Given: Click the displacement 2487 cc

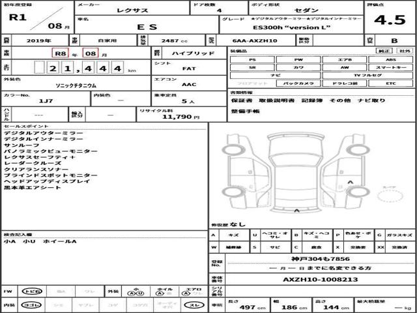Looking at the screenshot, I should pos(174,40).
